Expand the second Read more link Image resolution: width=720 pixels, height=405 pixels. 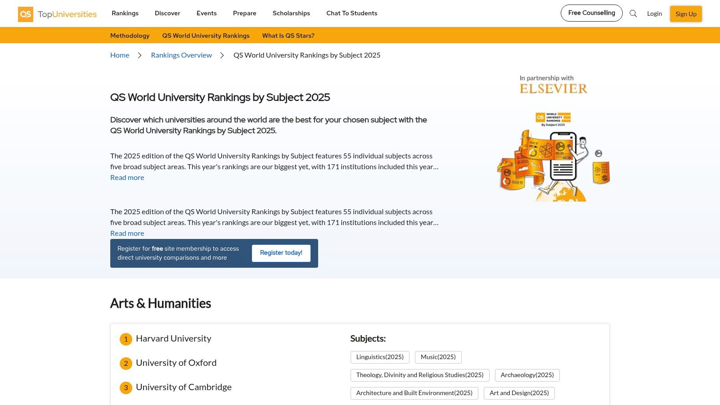coord(127,233)
